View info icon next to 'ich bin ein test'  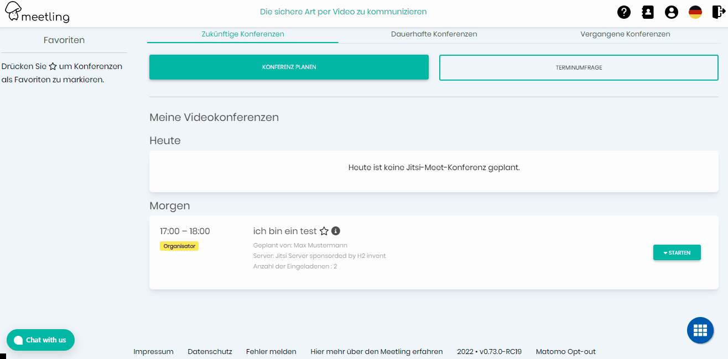click(x=335, y=230)
